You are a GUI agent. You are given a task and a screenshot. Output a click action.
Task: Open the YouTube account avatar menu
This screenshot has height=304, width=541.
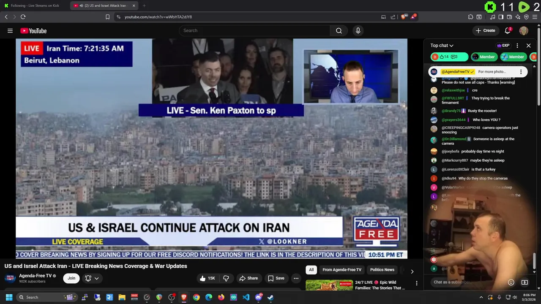(x=524, y=30)
